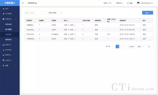Click the bookmark icon for 话术配置
158x95 pixels.
pyautogui.click(x=3, y=14)
